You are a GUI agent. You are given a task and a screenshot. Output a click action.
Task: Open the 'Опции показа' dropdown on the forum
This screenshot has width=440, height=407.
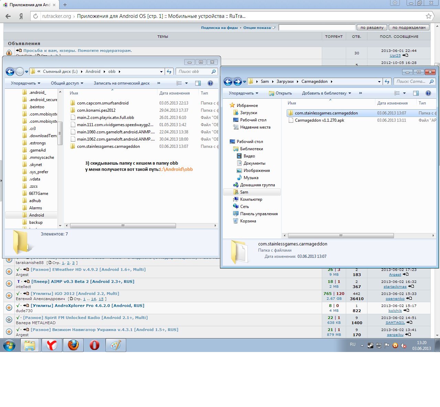click(259, 28)
